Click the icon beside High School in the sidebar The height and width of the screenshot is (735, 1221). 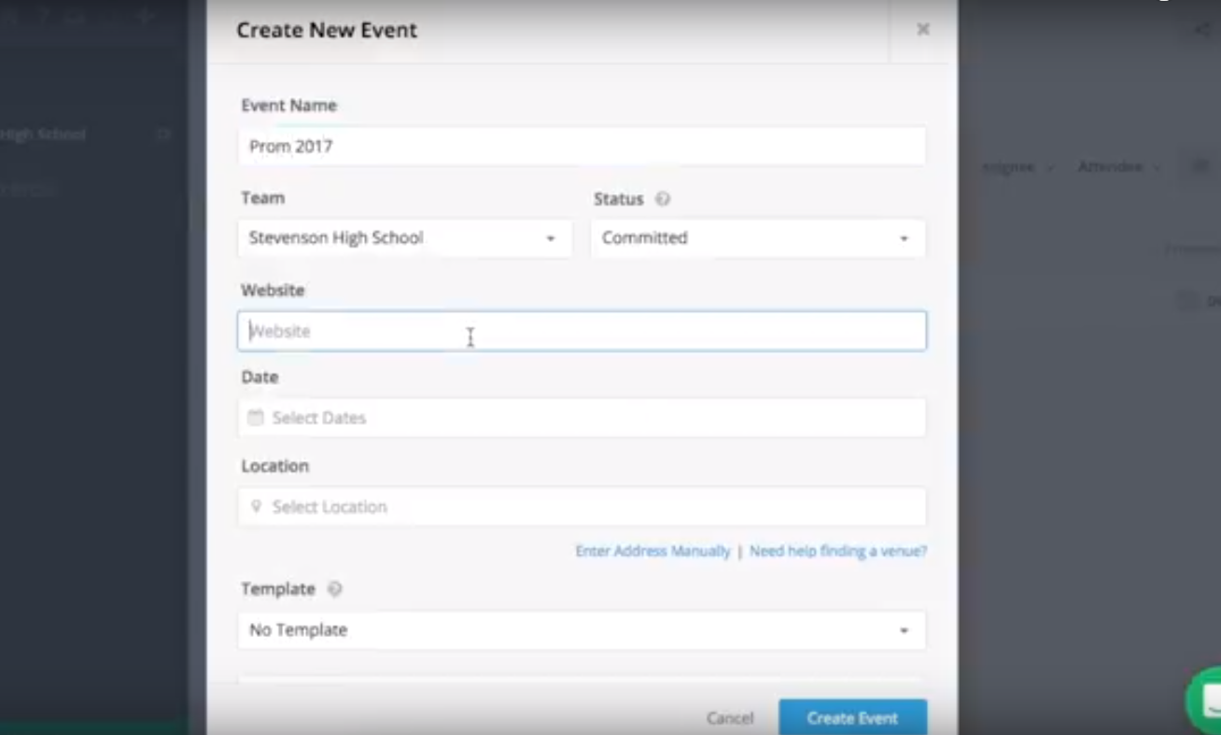tap(163, 134)
